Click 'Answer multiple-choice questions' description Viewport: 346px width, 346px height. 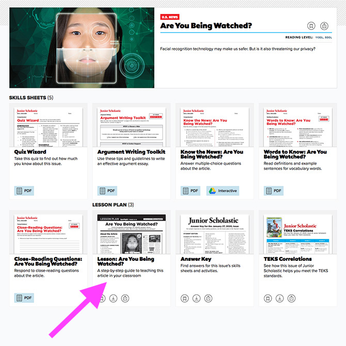pyautogui.click(x=211, y=166)
